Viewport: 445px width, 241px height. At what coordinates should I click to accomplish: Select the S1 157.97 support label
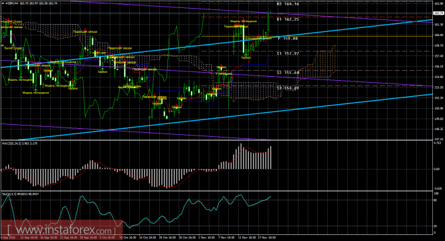(x=288, y=53)
